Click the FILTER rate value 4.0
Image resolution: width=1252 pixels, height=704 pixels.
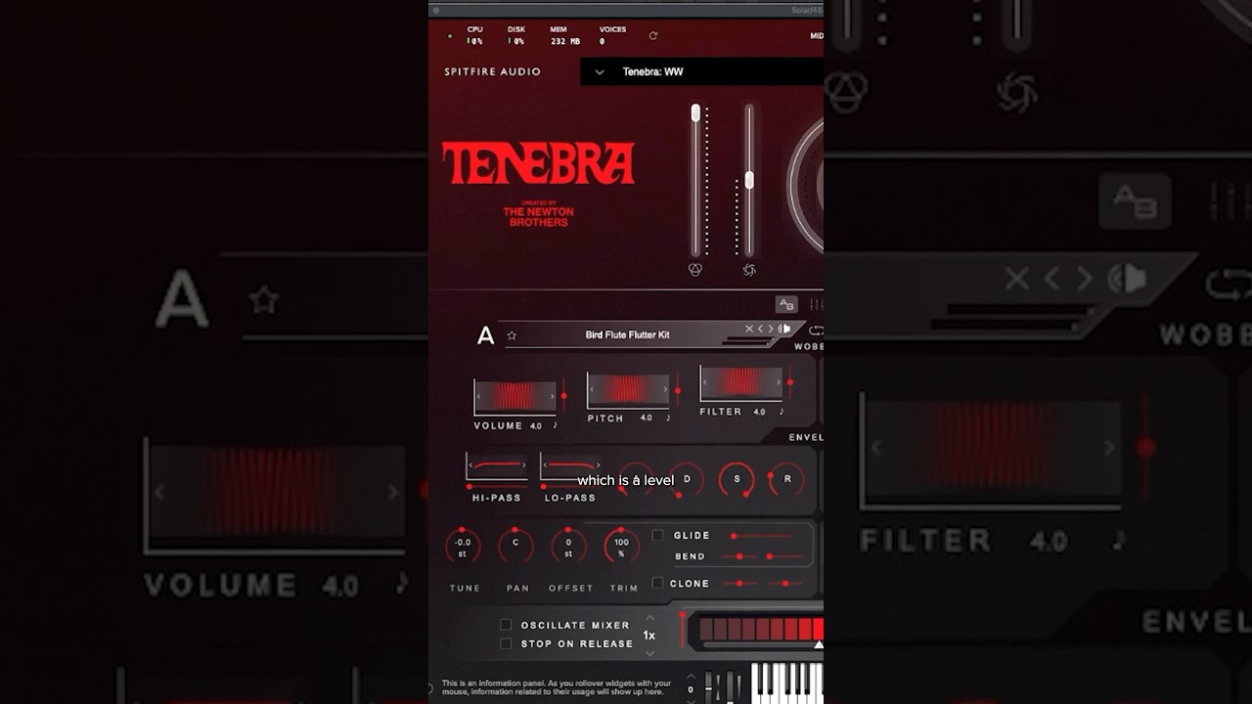(759, 413)
